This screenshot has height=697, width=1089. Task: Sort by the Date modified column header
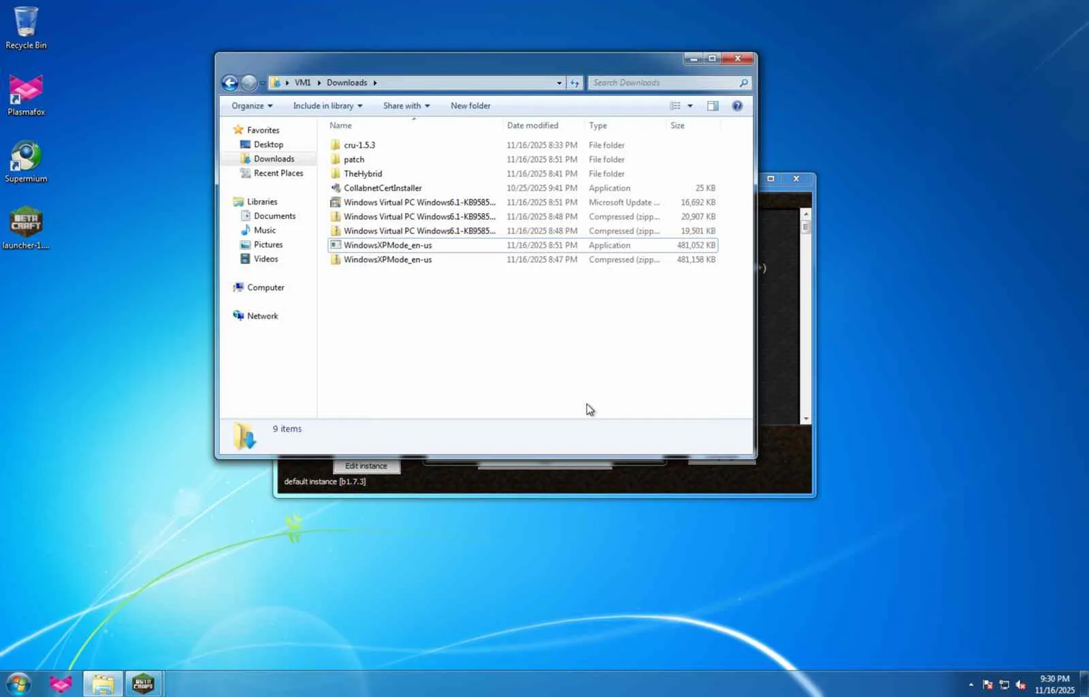pos(542,126)
